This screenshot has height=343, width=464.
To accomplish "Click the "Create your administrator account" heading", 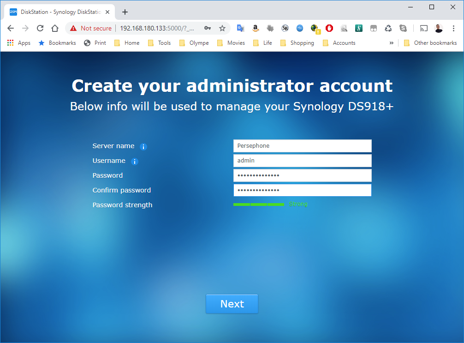I will (232, 86).
